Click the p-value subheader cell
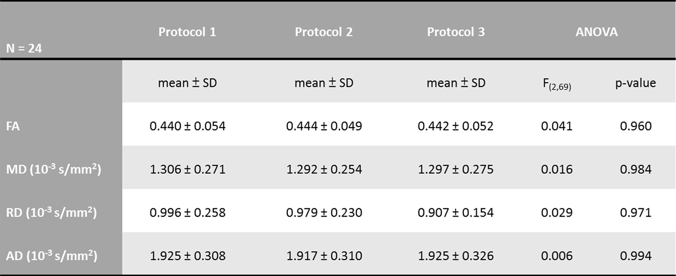 [635, 83]
